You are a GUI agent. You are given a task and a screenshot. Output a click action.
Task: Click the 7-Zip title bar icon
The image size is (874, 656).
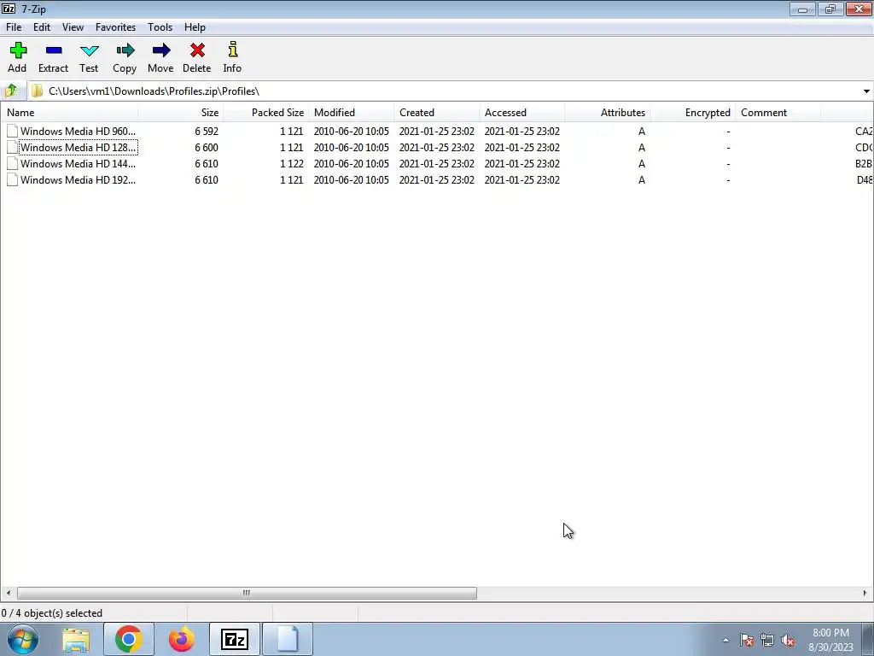pos(9,9)
